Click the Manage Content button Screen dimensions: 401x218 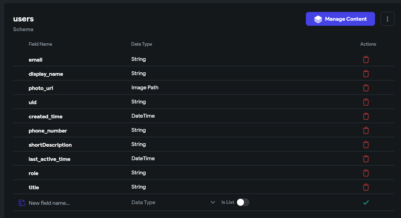340,19
